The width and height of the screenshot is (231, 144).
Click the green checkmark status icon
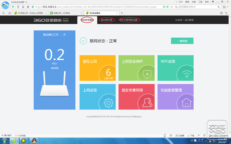[x=83, y=41]
